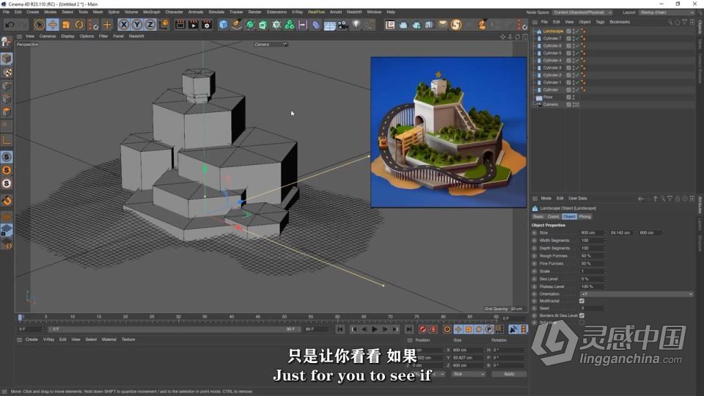The height and width of the screenshot is (396, 704).
Task: Toggle Cylinder.7 enable checkmark
Action: 579,38
